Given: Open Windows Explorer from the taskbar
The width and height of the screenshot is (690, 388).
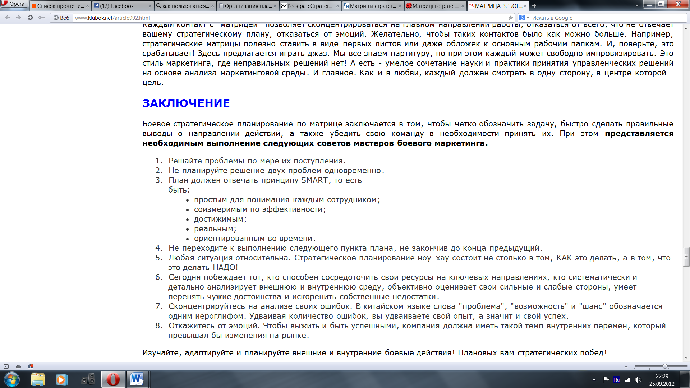Looking at the screenshot, I should (x=38, y=380).
